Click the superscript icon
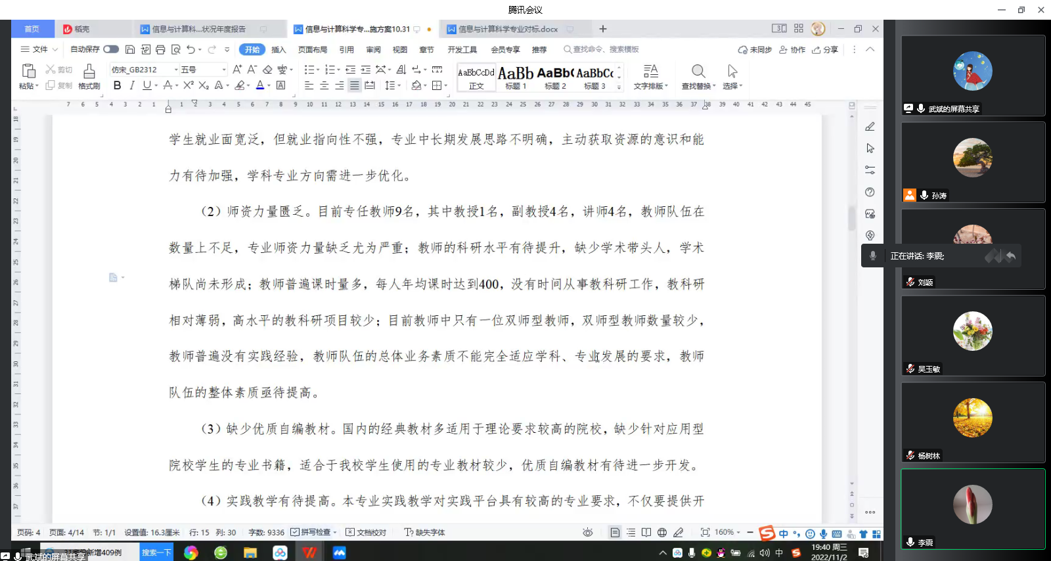Screen dimensions: 1051x561 189,85
